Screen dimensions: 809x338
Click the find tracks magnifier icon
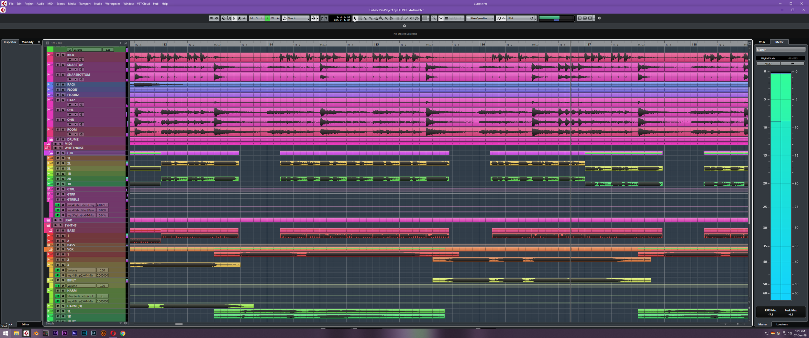[126, 43]
